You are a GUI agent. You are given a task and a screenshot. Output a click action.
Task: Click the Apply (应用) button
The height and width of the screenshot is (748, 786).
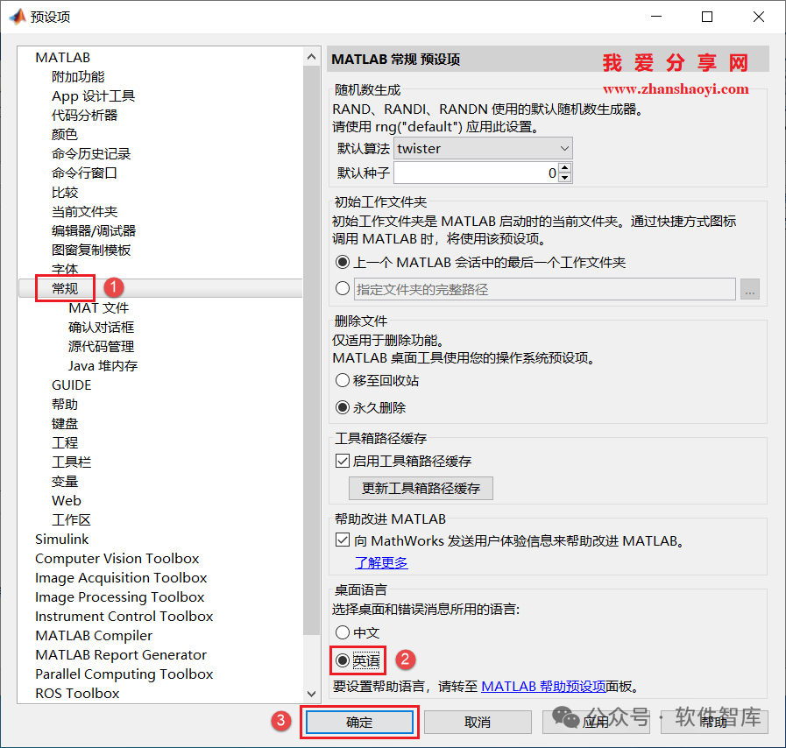coord(596,722)
